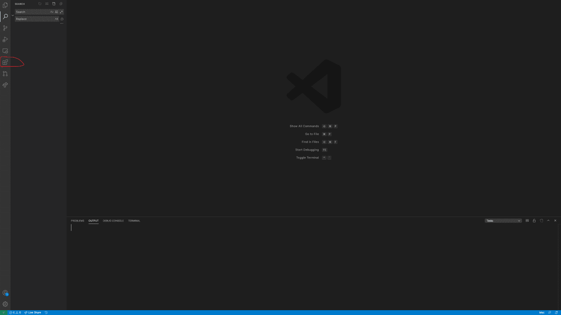Open the Extensions view
This screenshot has height=315, width=561.
pyautogui.click(x=5, y=62)
